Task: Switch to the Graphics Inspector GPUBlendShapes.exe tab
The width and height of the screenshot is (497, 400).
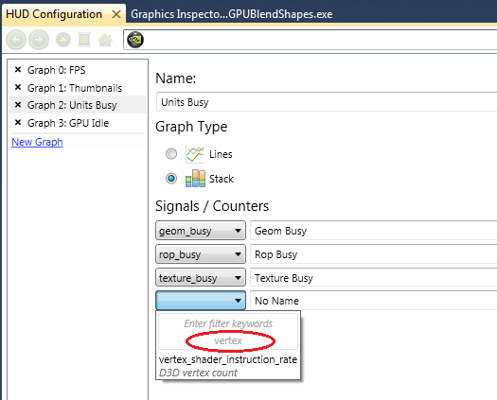Action: (232, 14)
